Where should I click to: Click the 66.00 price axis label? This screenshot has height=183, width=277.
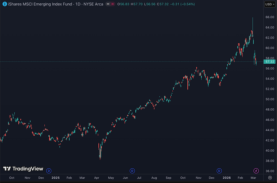tap(270, 17)
